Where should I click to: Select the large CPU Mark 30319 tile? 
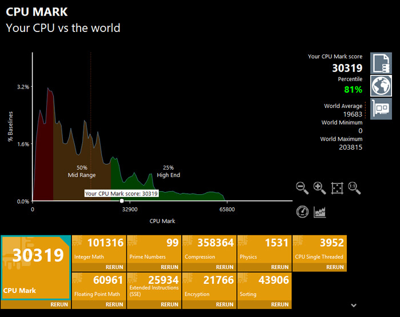(36, 267)
